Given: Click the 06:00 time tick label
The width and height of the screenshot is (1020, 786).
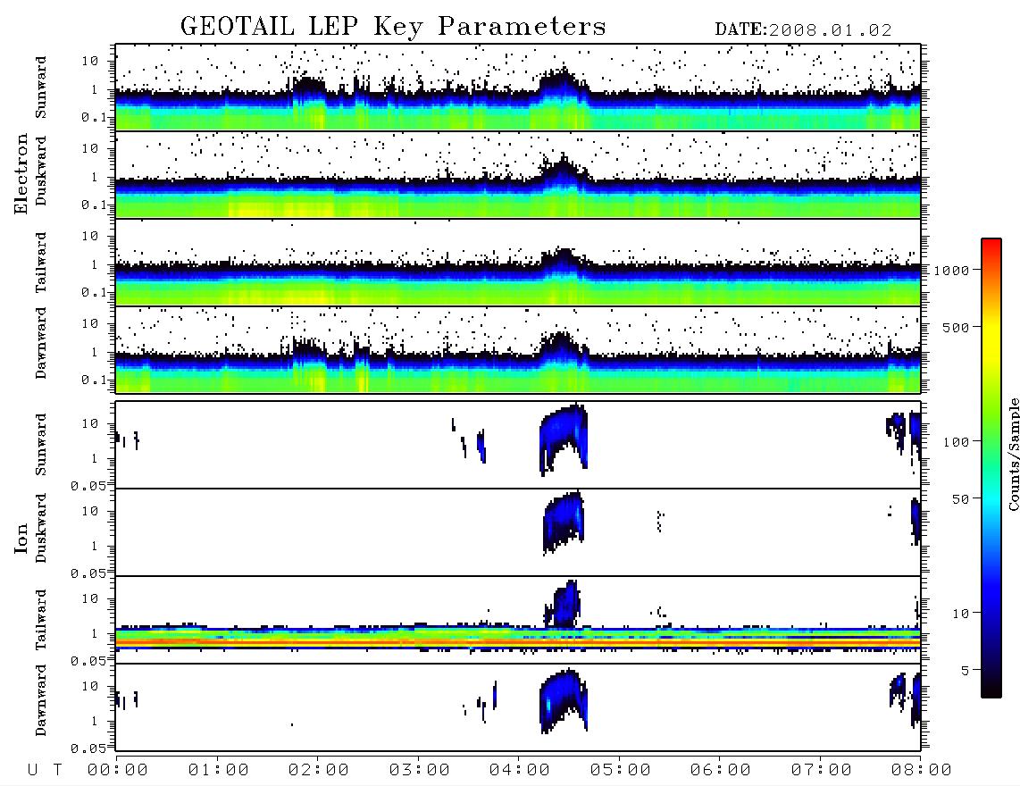Looking at the screenshot, I should point(721,771).
